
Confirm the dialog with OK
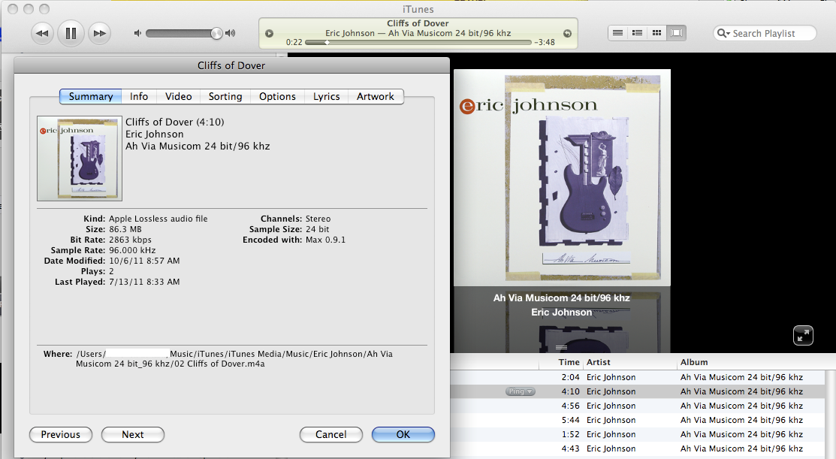(x=403, y=434)
